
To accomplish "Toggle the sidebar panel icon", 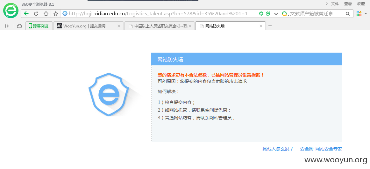I will (7, 26).
